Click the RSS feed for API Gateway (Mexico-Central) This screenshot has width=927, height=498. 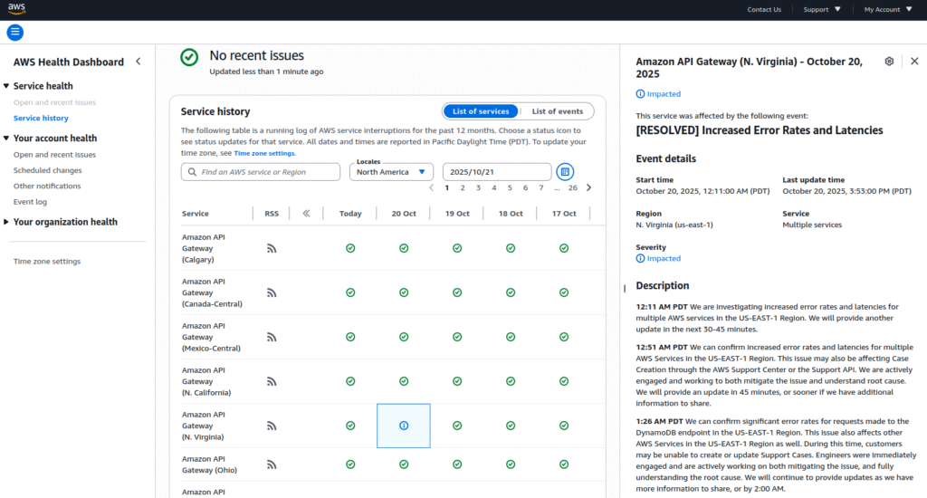click(x=272, y=337)
